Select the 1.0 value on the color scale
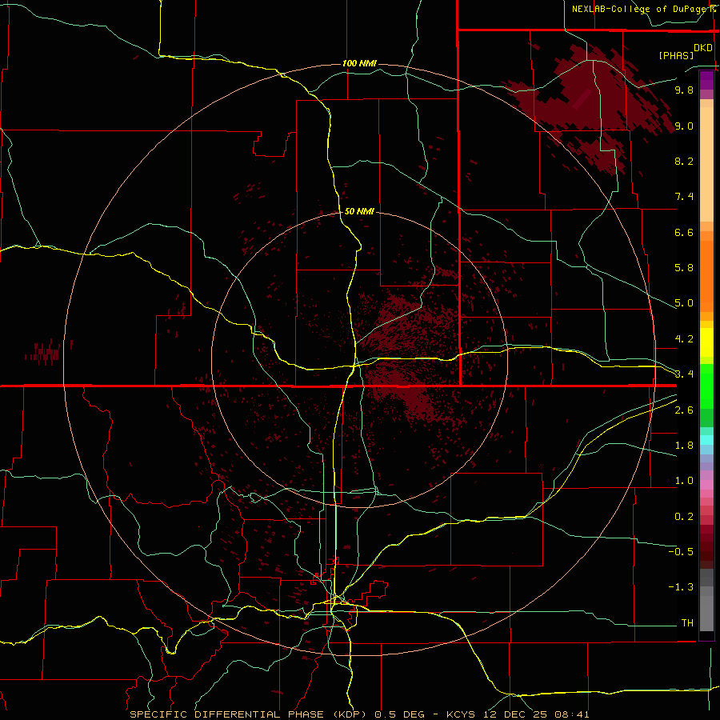Image resolution: width=720 pixels, height=720 pixels. (684, 481)
